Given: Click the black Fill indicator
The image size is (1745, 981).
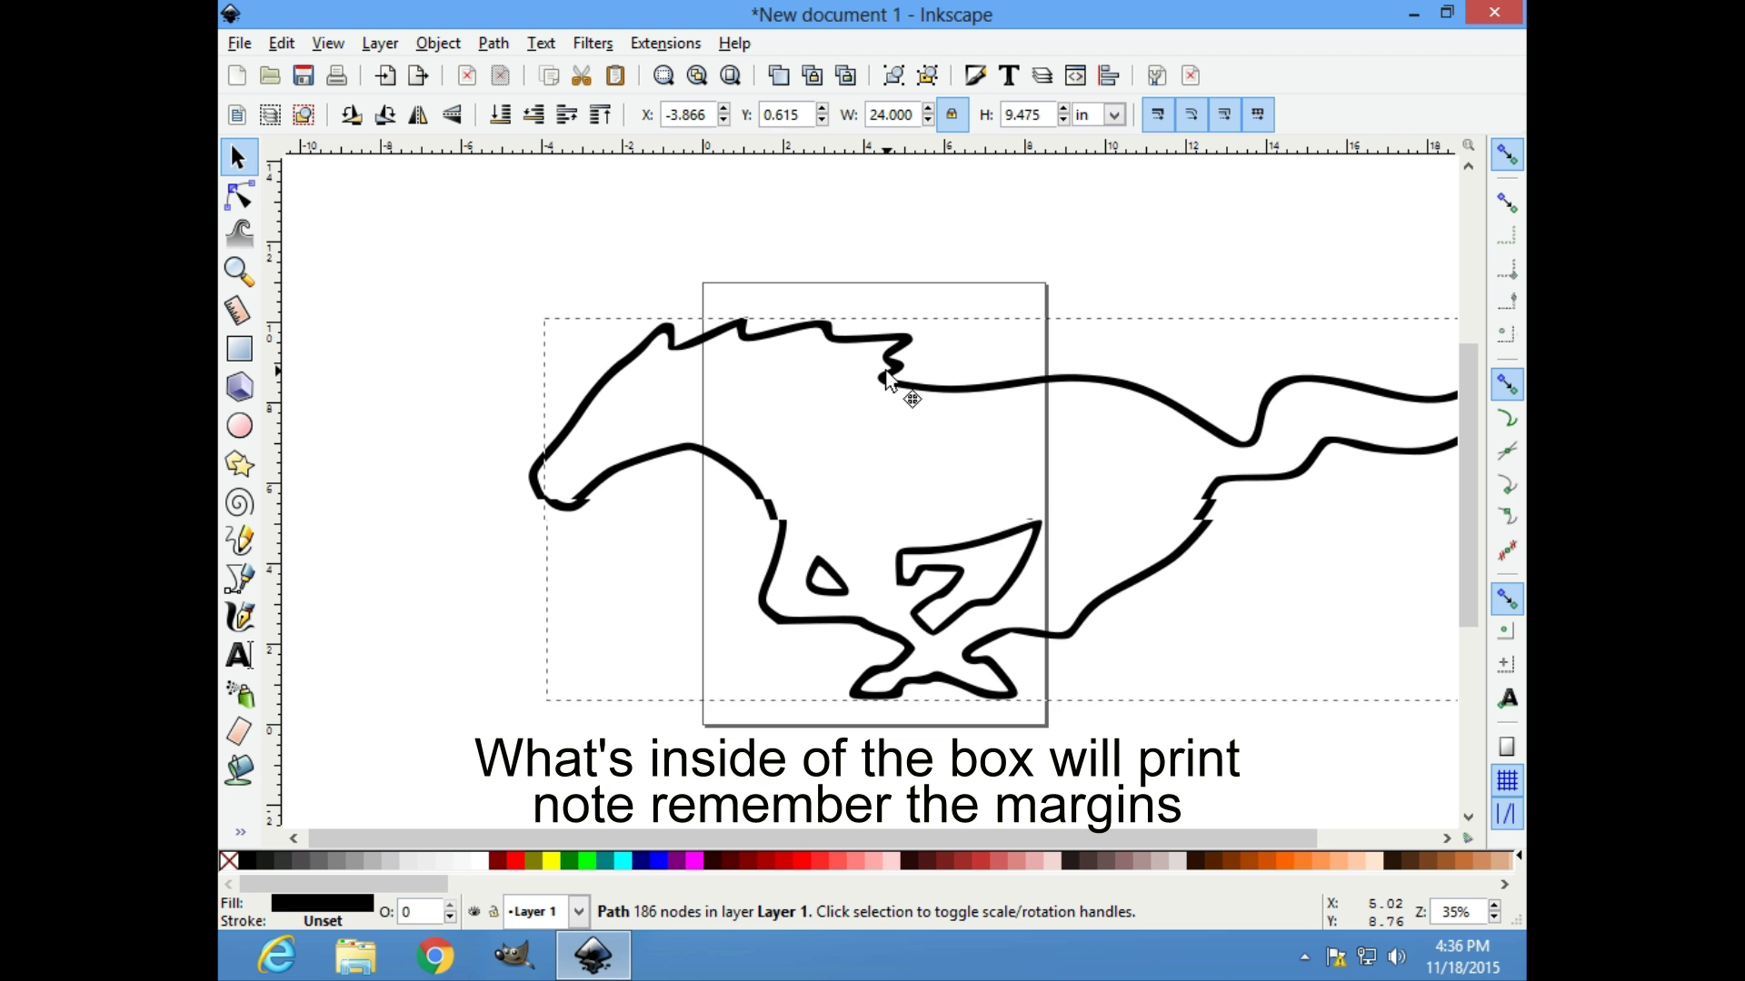Looking at the screenshot, I should tap(322, 903).
